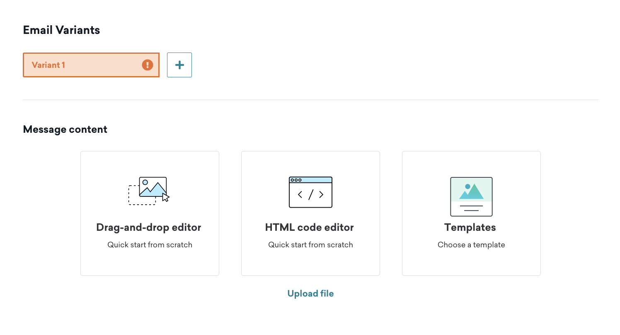Click Choose a template text on Templates card
This screenshot has height=335, width=620.
[471, 244]
